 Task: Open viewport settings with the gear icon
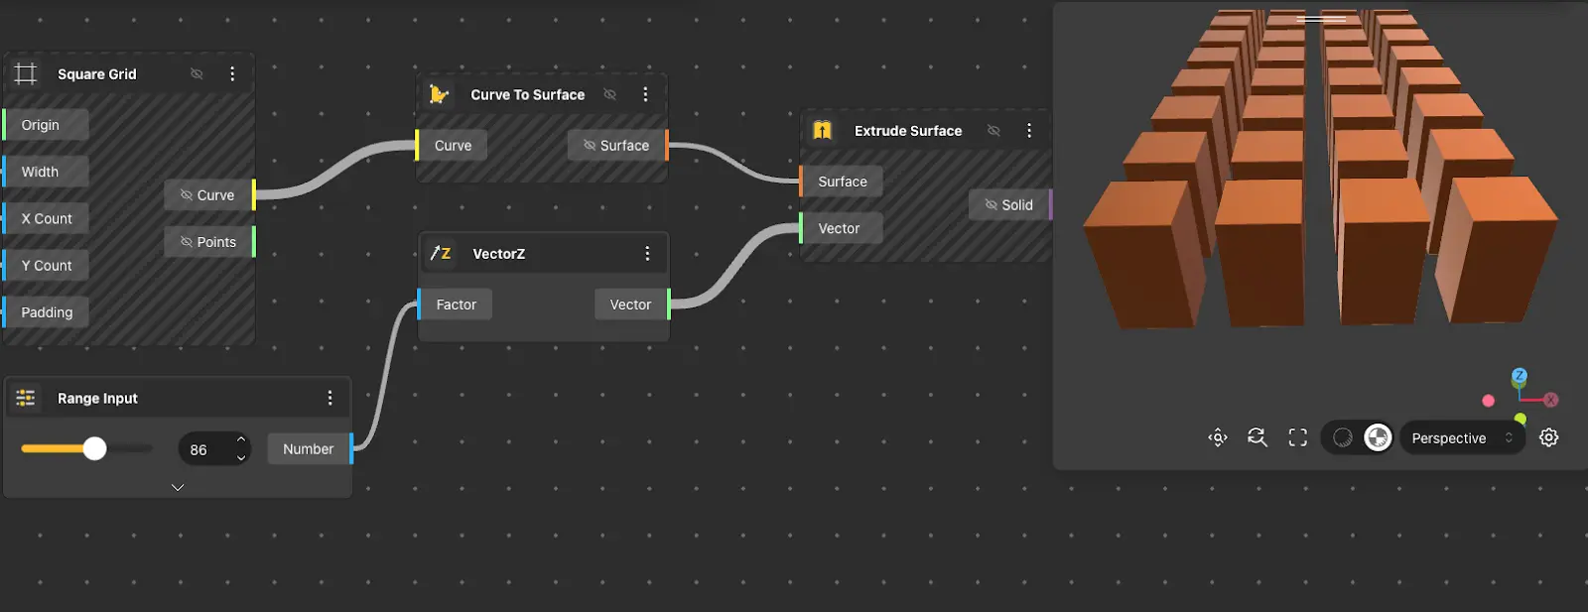coord(1548,437)
